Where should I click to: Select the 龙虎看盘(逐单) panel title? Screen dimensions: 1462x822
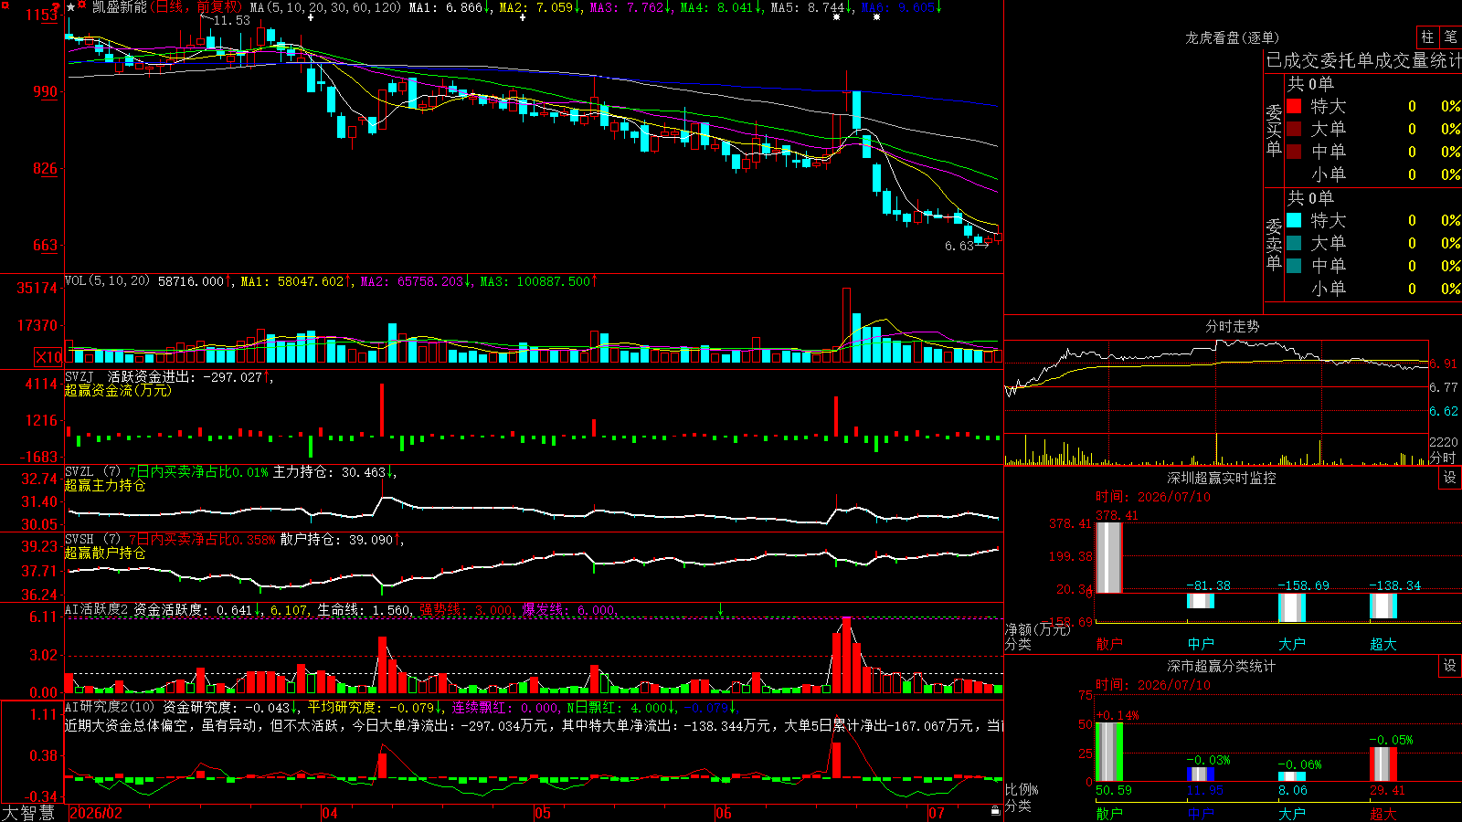coord(1233,37)
